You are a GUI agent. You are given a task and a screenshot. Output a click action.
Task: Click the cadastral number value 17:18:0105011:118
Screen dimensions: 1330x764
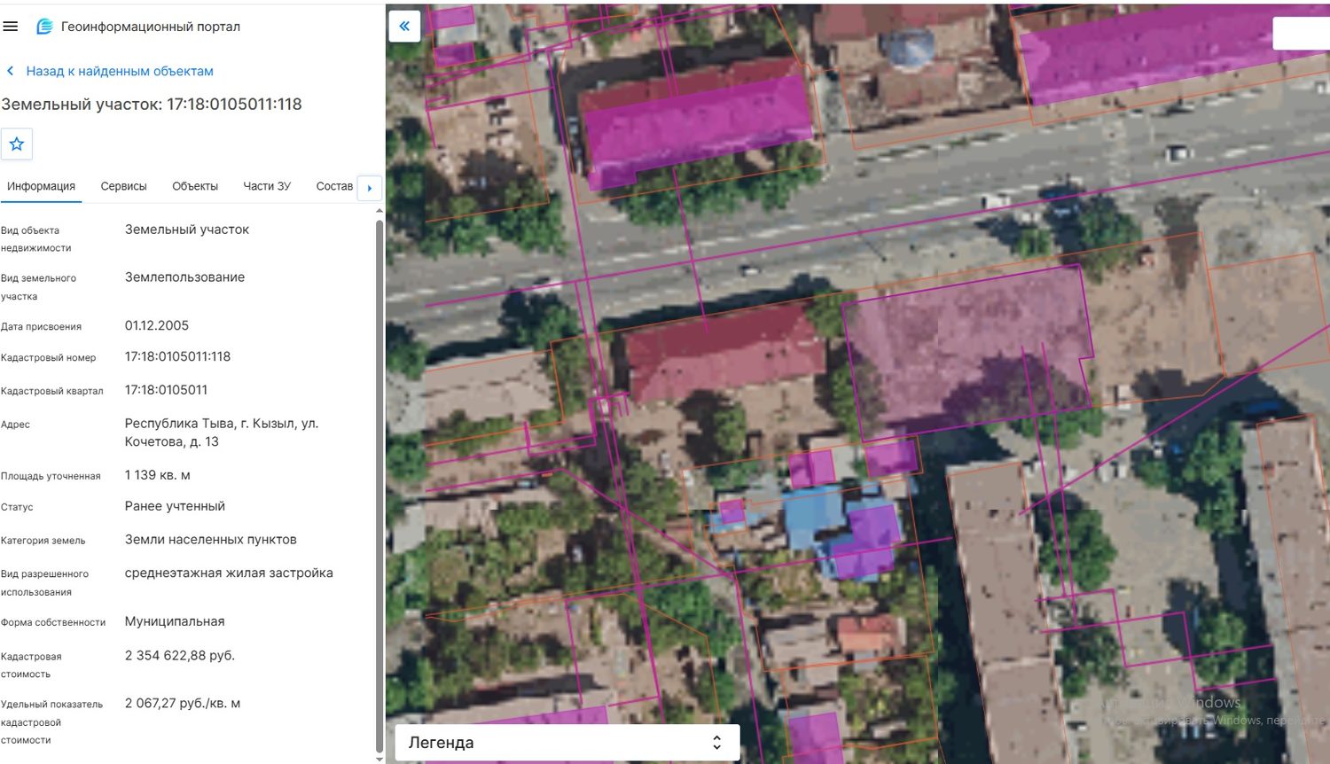pos(177,356)
